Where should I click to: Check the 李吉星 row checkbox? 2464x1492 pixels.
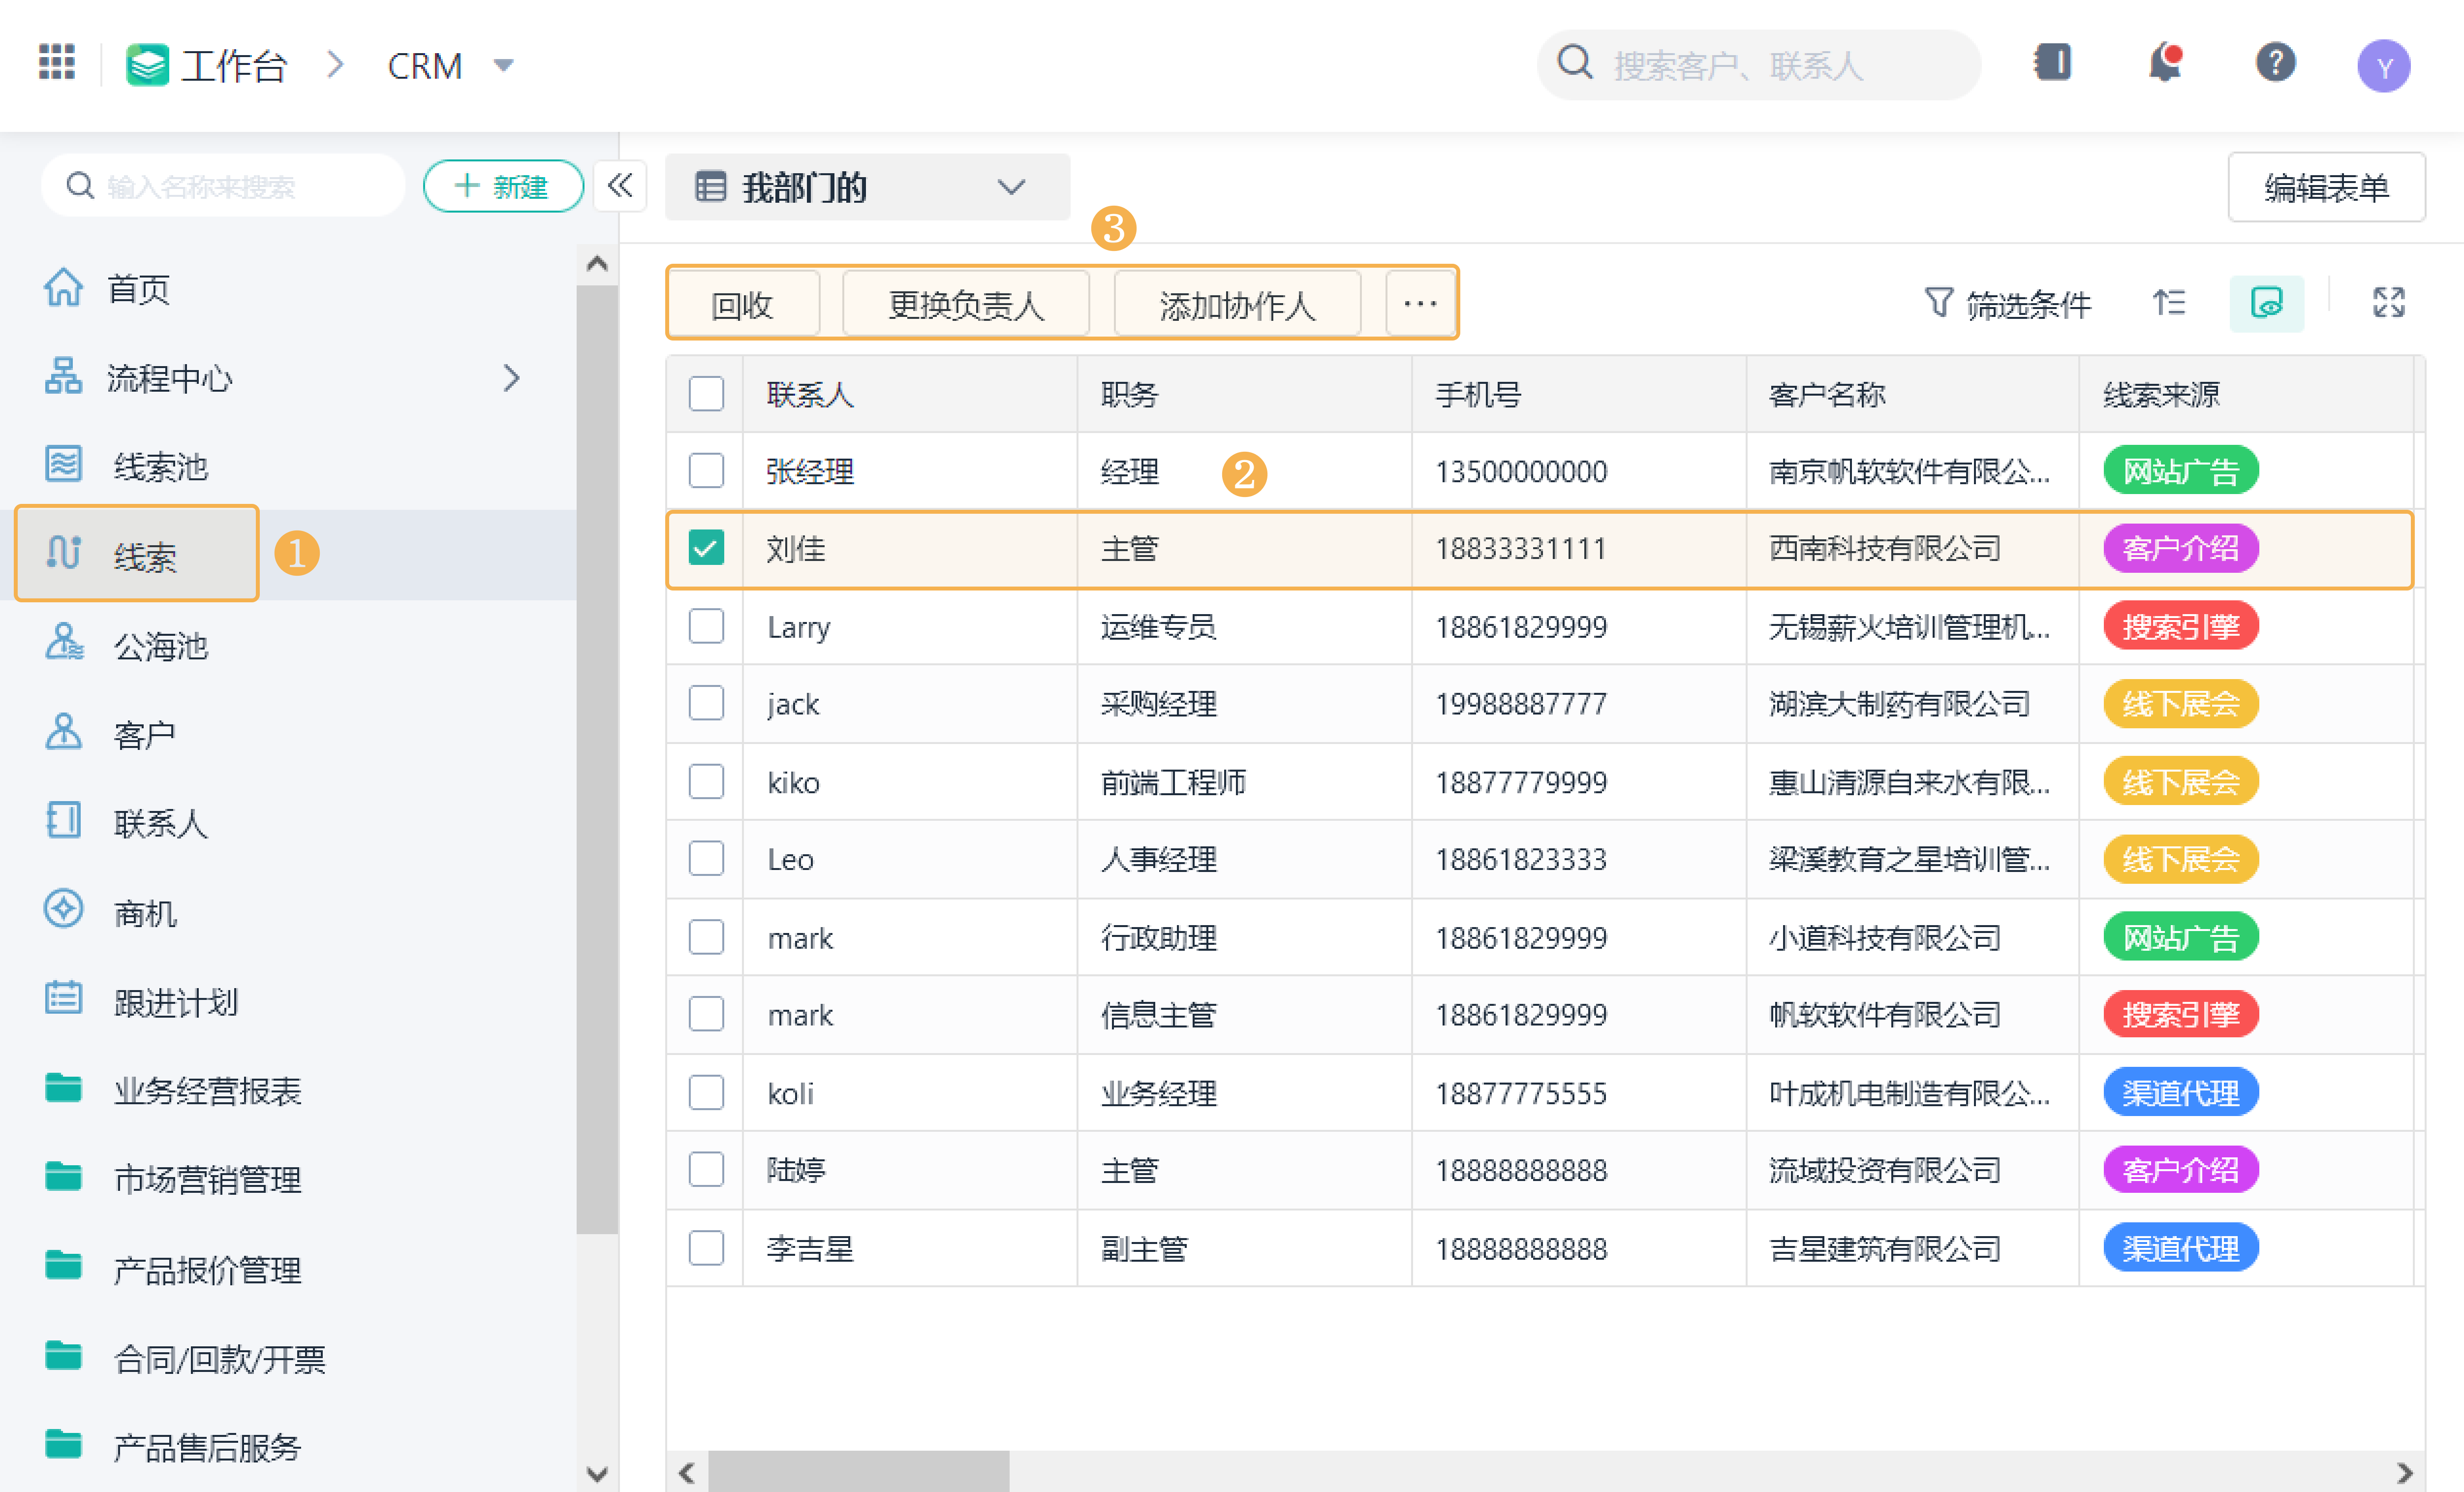(706, 1248)
